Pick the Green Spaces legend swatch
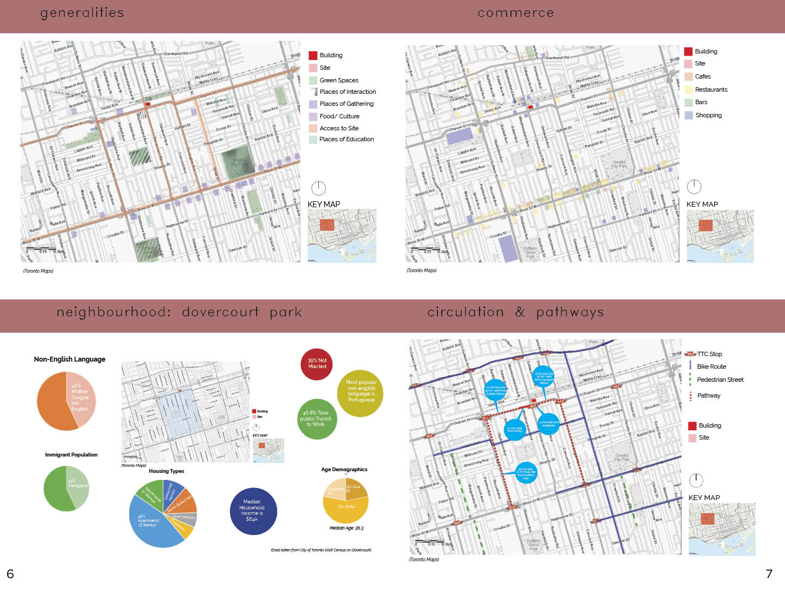 coord(313,80)
